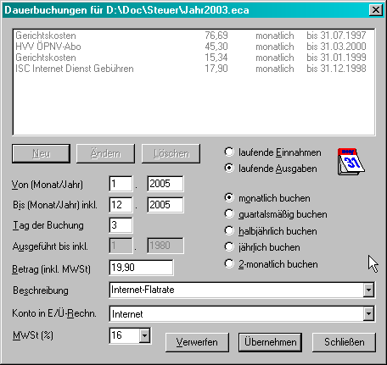
Task: Click the Übernehmen button
Action: coord(270,342)
